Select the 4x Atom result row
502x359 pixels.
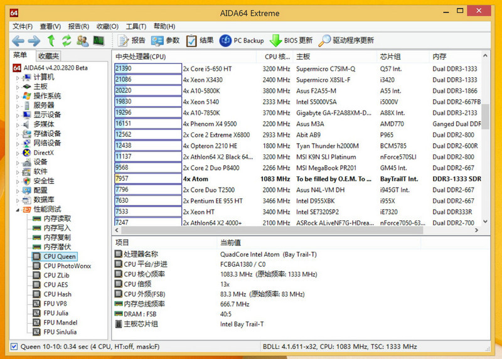297,179
